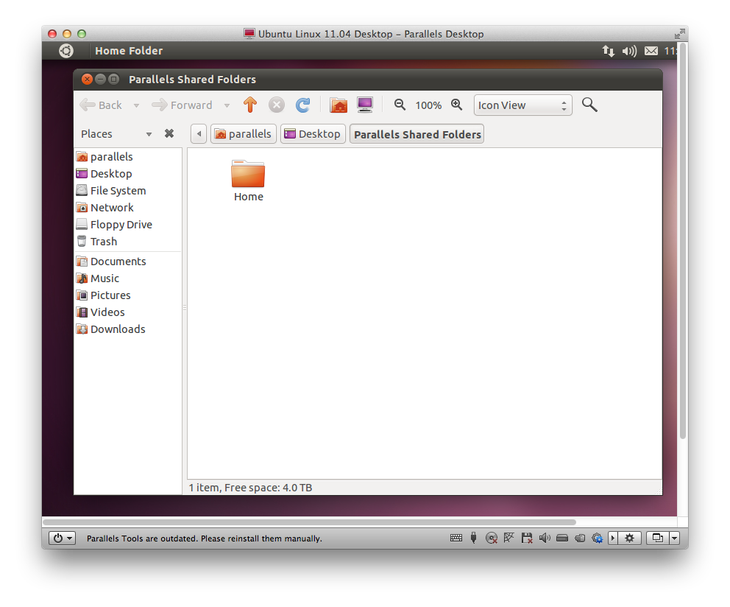The height and width of the screenshot is (607, 730).
Task: Go up to the parent folder
Action: (x=250, y=105)
